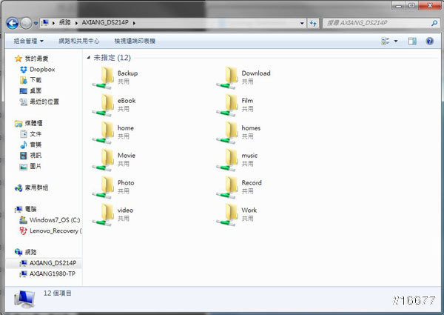Screen dimensions: 444x315
Task: Click 網路 network node in sidebar
Action: 30,252
